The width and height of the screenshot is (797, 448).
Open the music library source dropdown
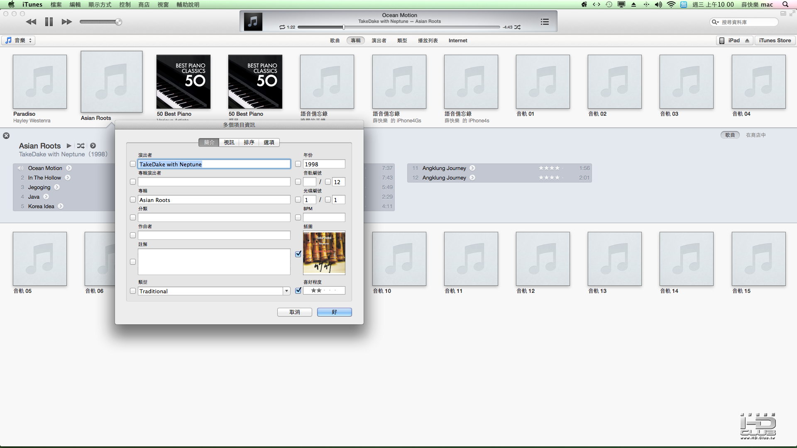coord(19,40)
